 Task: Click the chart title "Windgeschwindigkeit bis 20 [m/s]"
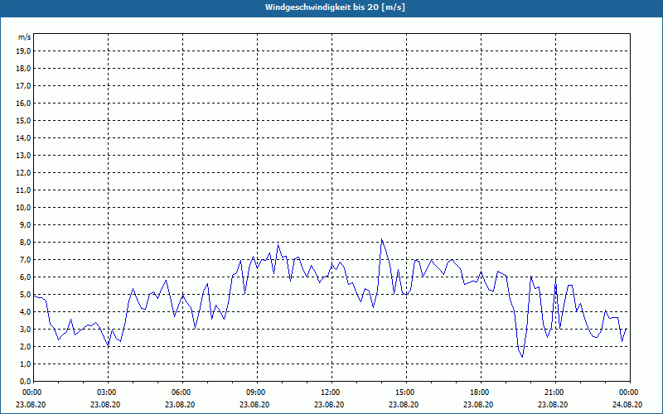point(335,7)
